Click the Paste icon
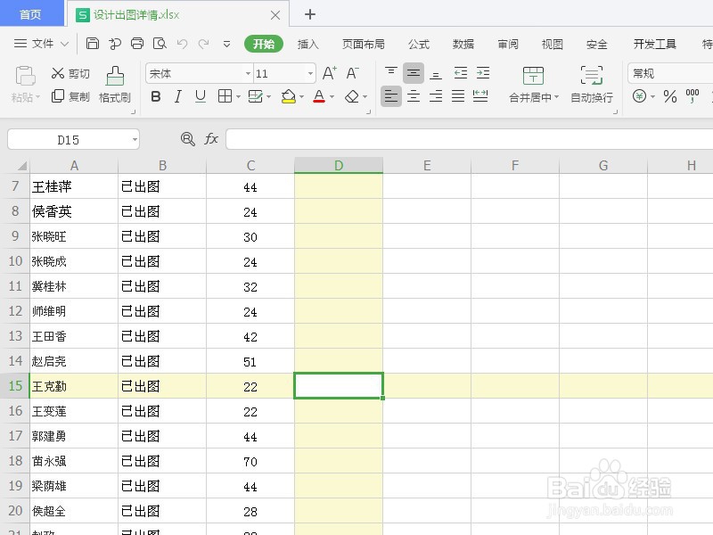713x535 pixels. point(25,76)
